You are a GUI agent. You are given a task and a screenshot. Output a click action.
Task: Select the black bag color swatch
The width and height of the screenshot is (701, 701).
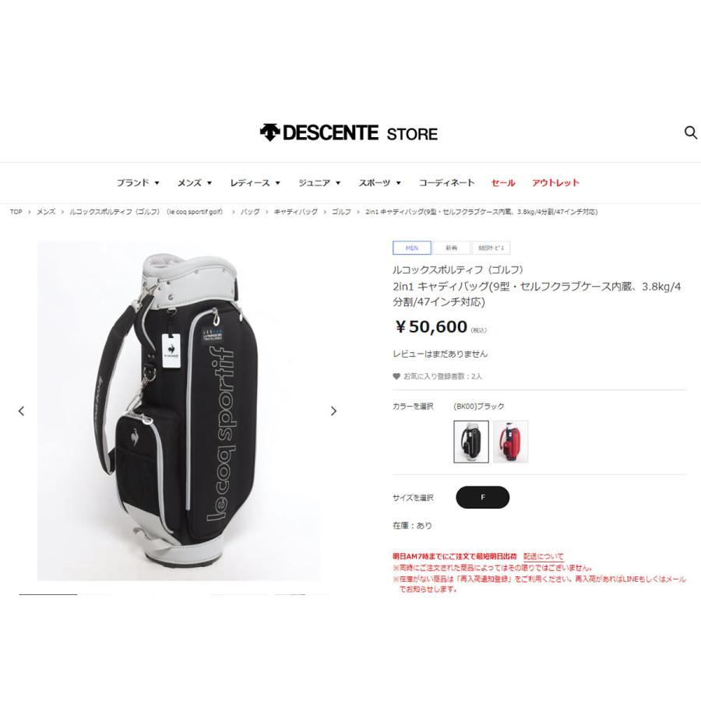tap(471, 442)
